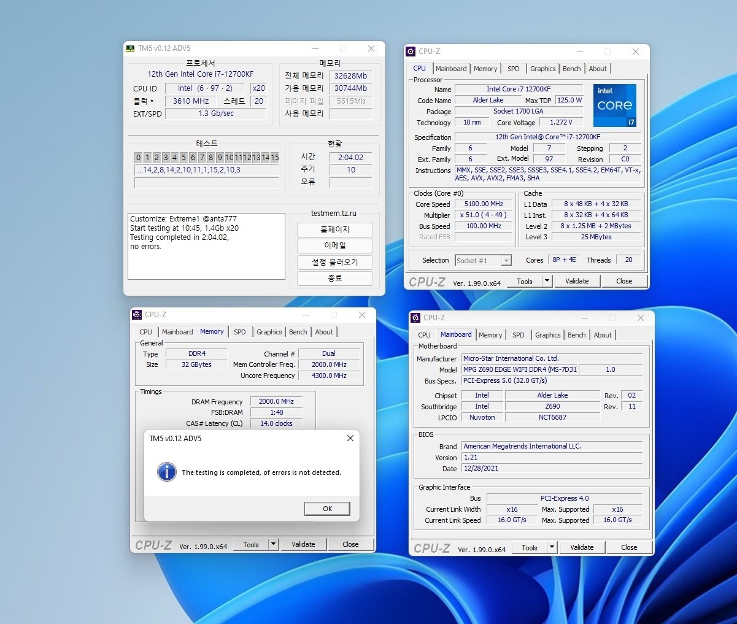
Task: Click Max TDP value 125.0 W
Action: coord(569,100)
